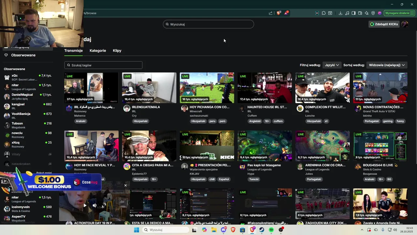Image resolution: width=417 pixels, height=235 pixels.
Task: Open File Explorer from the taskbar
Action: tap(214, 230)
